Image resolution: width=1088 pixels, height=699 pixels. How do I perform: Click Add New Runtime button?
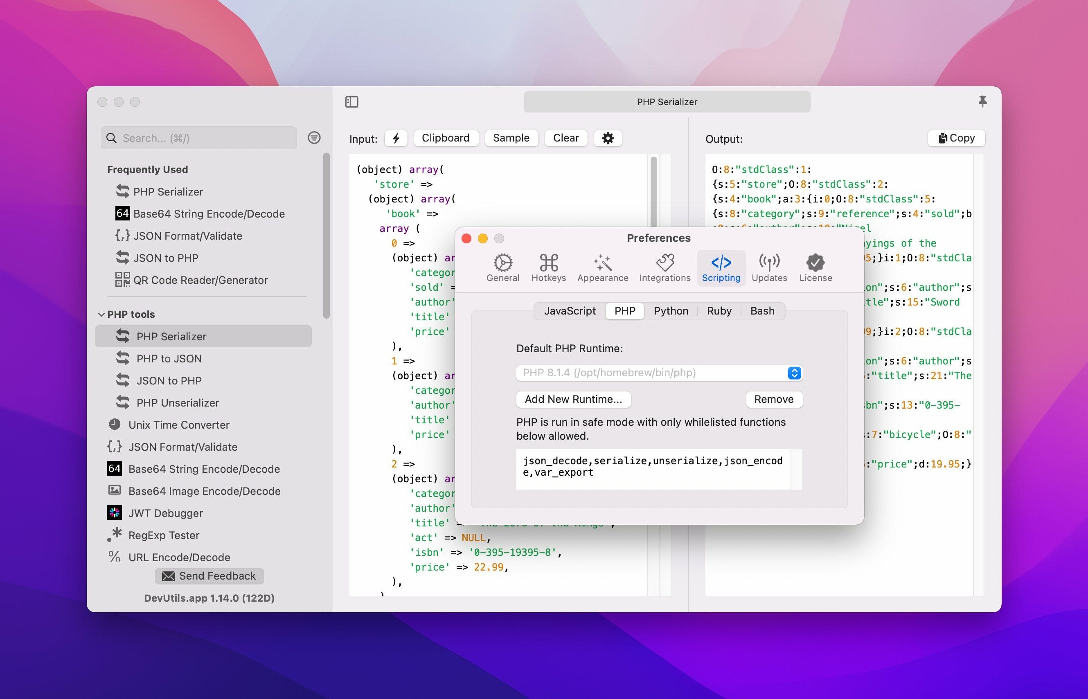pos(574,400)
